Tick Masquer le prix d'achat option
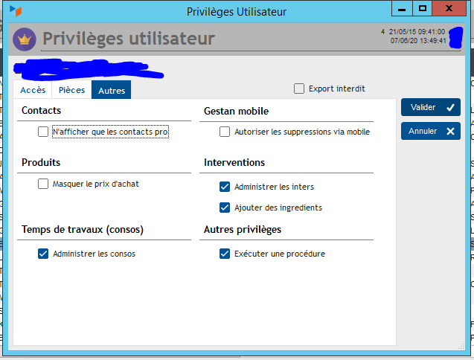The height and width of the screenshot is (360, 474). (x=43, y=184)
